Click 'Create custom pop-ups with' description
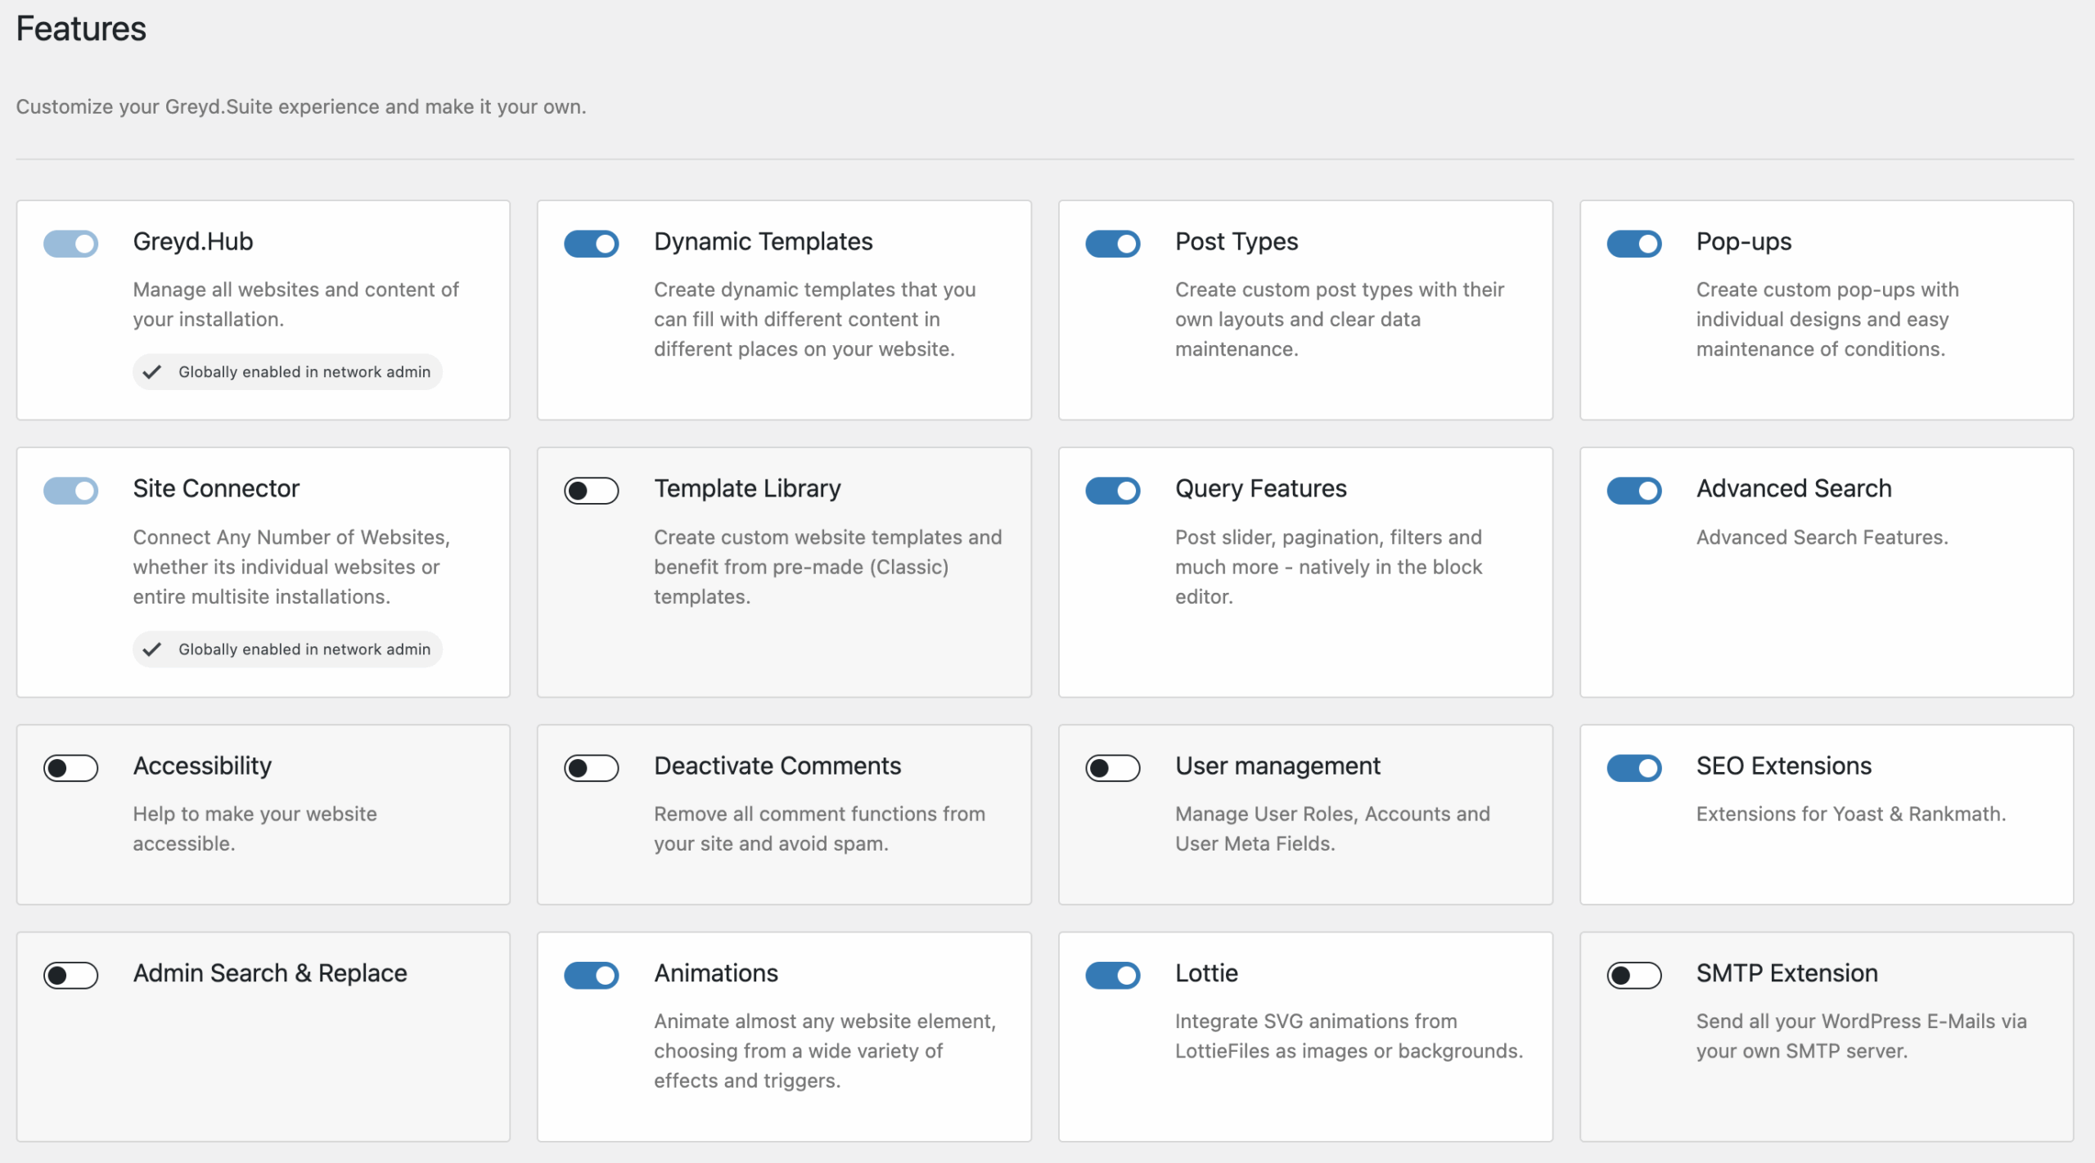2095x1163 pixels. (x=1827, y=320)
